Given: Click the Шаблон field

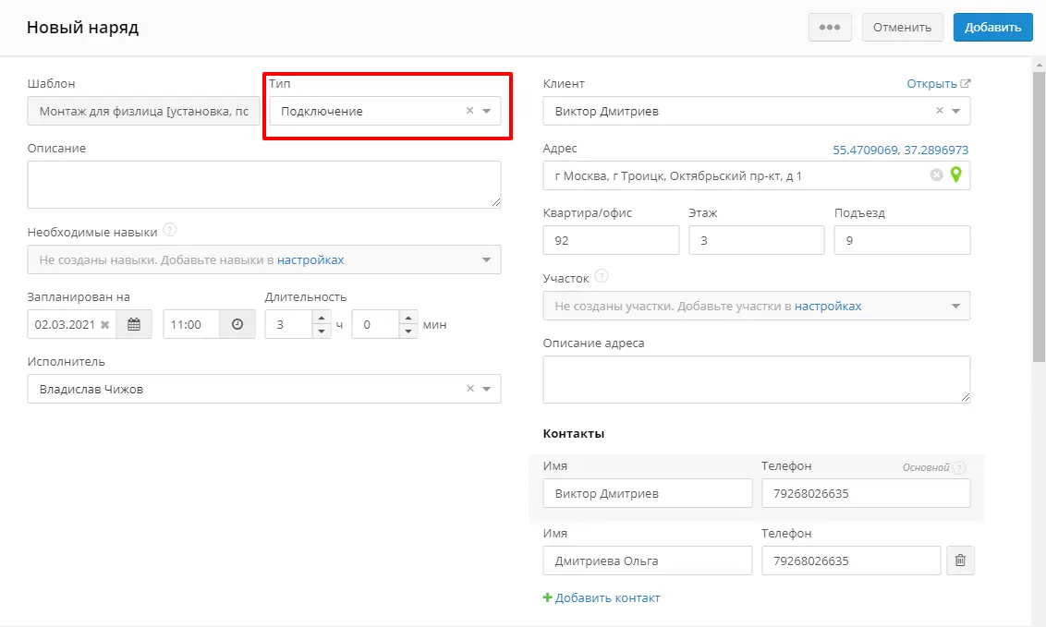Looking at the screenshot, I should 143,112.
